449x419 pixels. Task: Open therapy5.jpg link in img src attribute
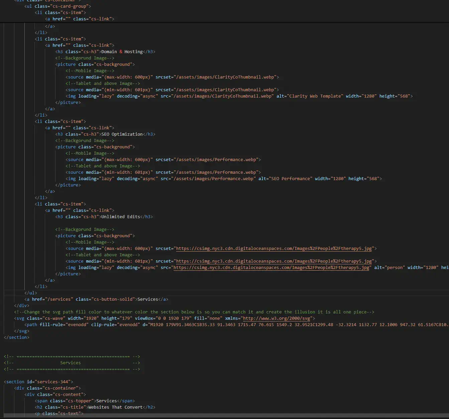coord(271,268)
